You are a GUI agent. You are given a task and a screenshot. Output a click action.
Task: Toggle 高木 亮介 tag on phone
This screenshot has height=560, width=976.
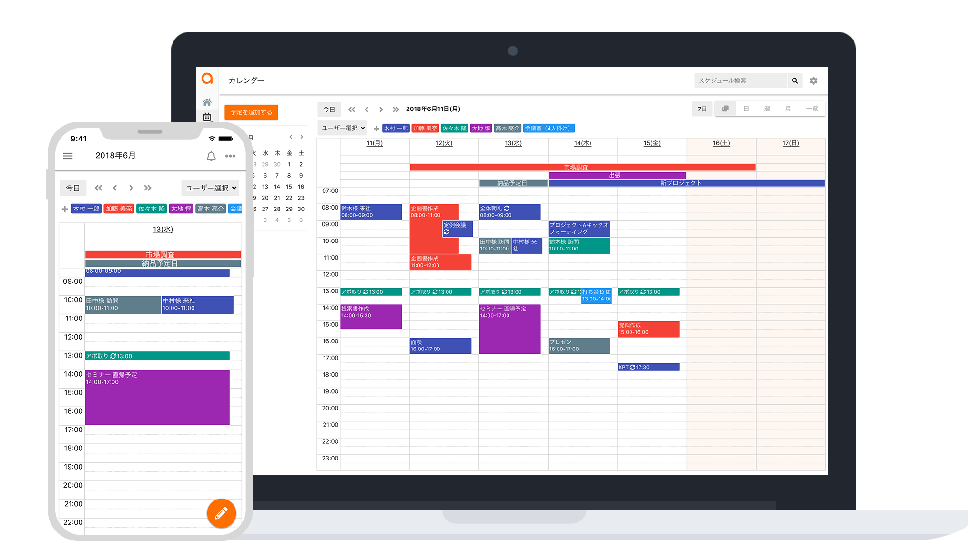pos(211,209)
